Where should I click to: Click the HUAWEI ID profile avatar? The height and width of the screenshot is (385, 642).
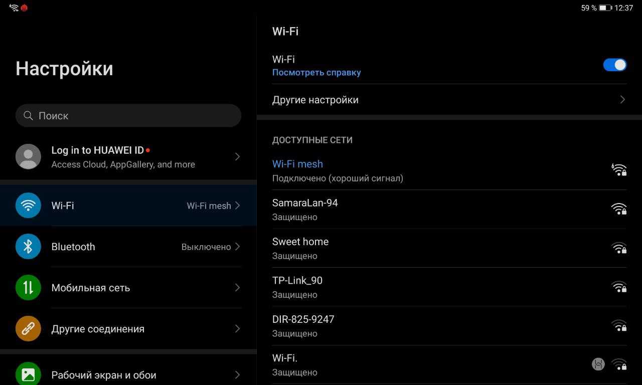pos(28,157)
